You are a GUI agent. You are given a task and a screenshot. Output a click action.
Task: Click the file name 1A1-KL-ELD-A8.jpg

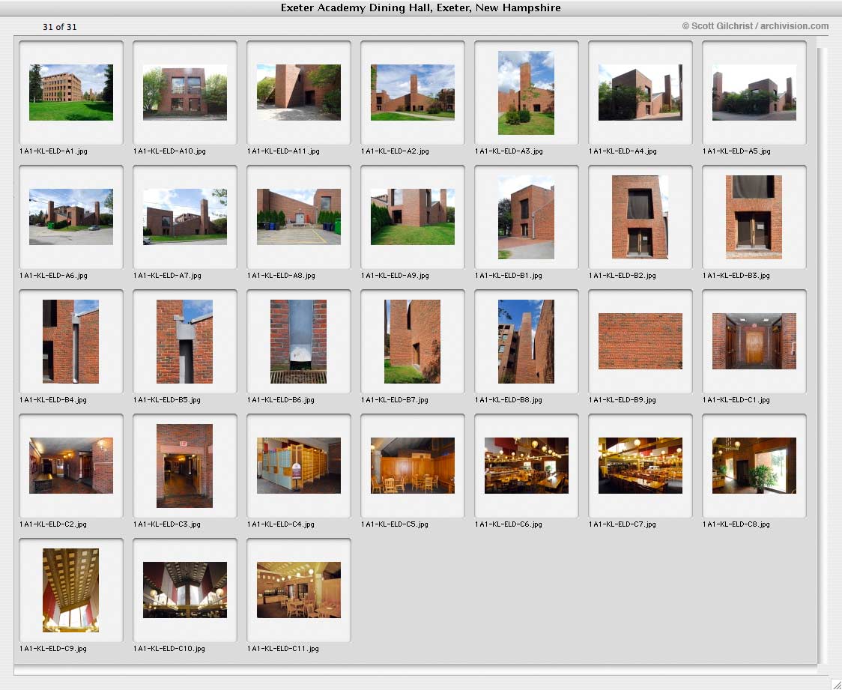click(281, 276)
